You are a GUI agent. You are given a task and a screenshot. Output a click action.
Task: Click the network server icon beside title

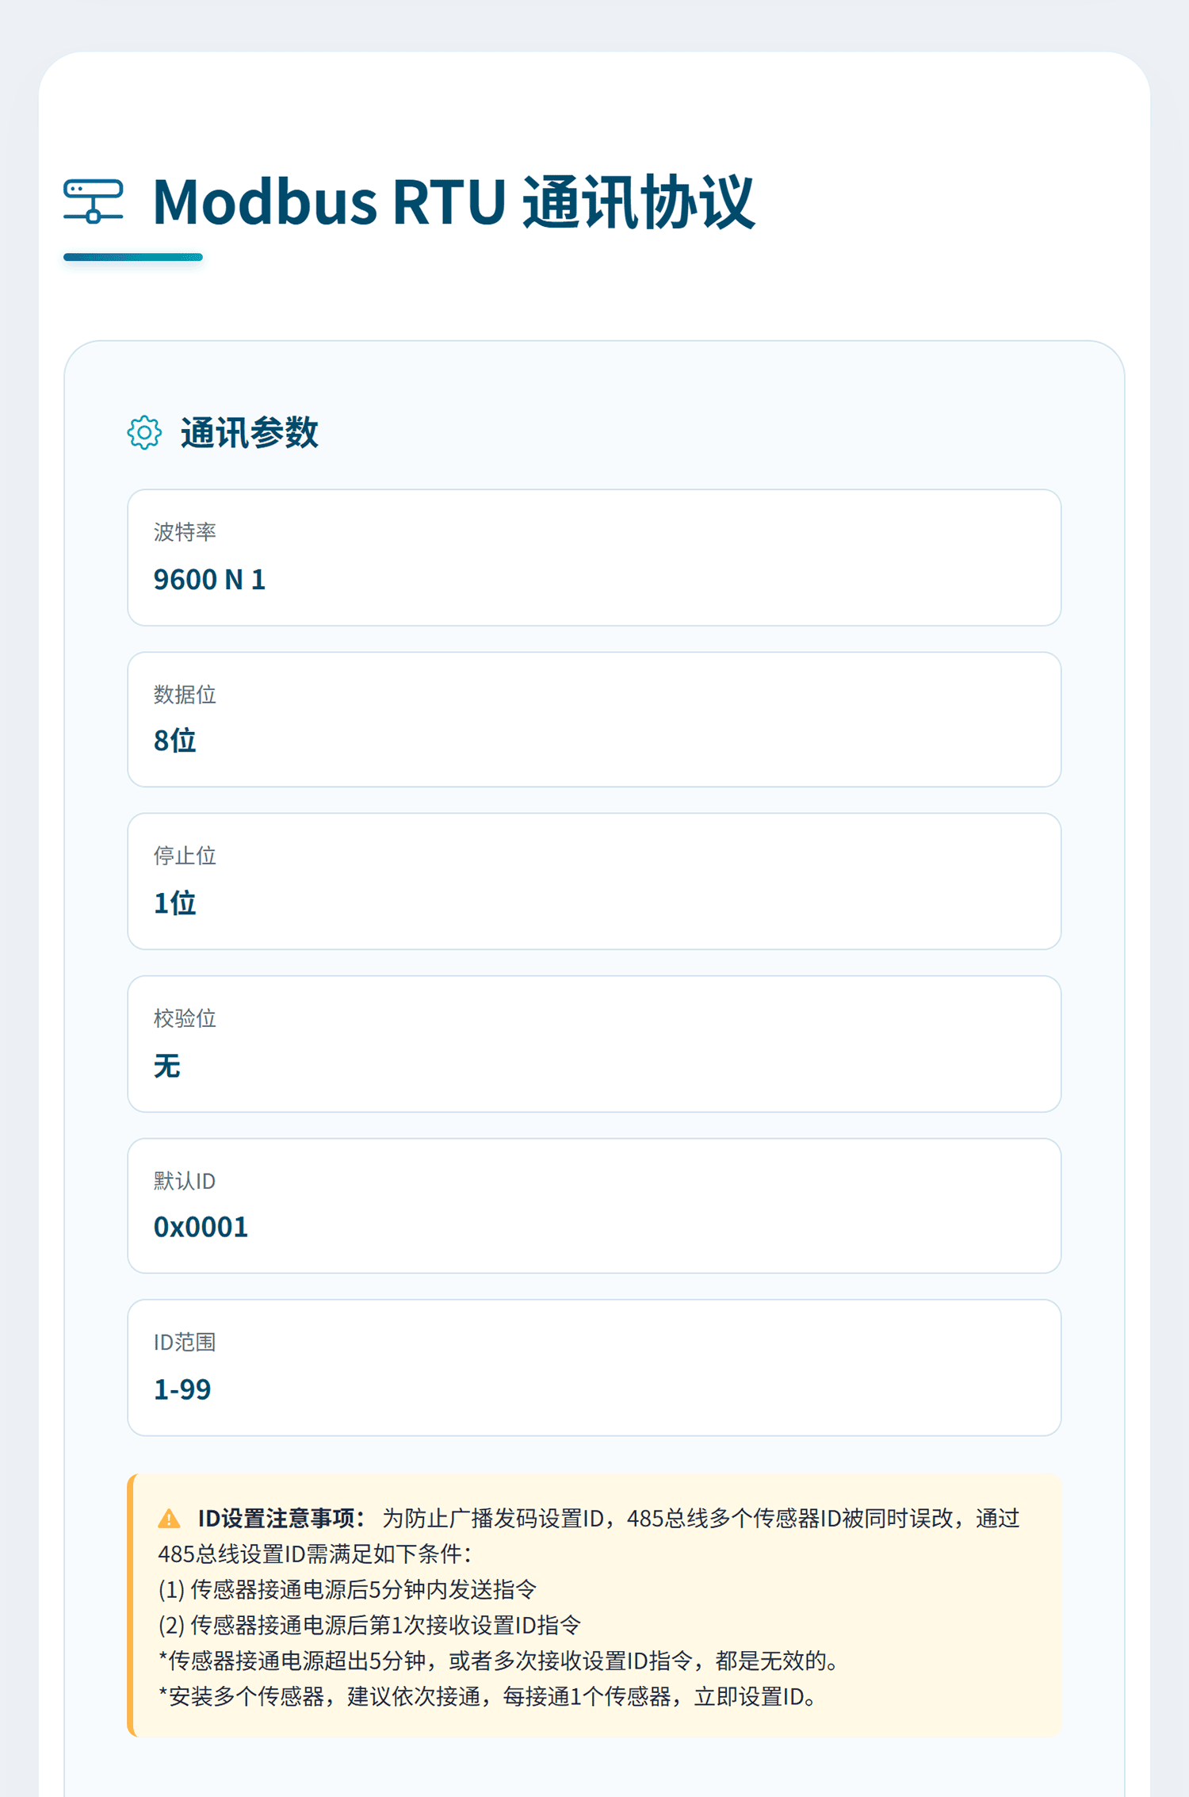94,201
